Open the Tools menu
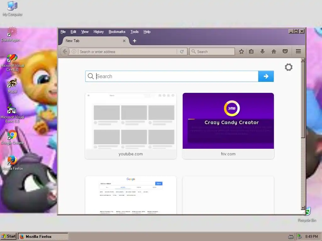The height and width of the screenshot is (241, 322). point(135,32)
